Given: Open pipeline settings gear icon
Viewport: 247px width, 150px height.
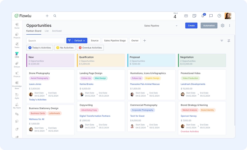Looking at the screenshot, I should [222, 26].
